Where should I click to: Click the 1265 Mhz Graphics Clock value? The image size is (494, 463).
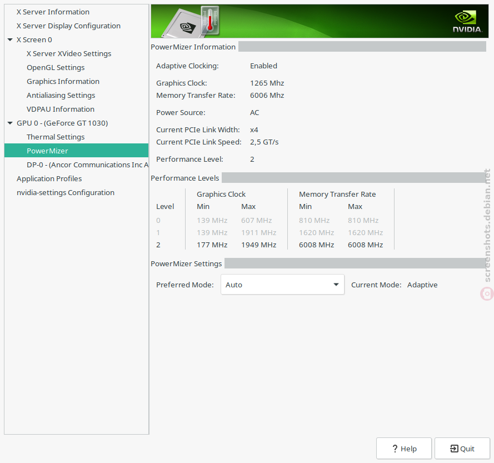pyautogui.click(x=267, y=83)
